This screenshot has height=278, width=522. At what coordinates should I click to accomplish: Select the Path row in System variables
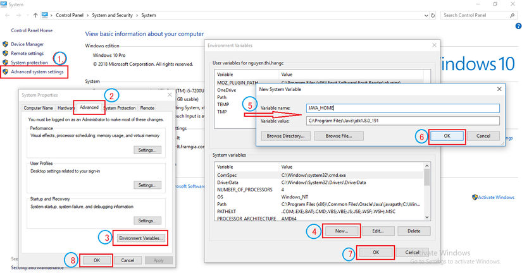coord(221,203)
